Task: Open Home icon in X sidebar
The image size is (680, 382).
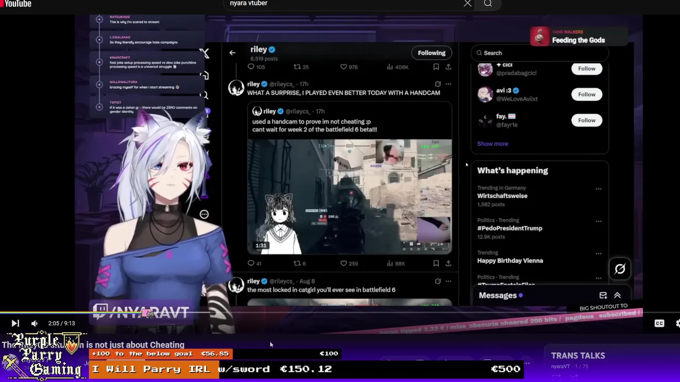Action: click(205, 75)
